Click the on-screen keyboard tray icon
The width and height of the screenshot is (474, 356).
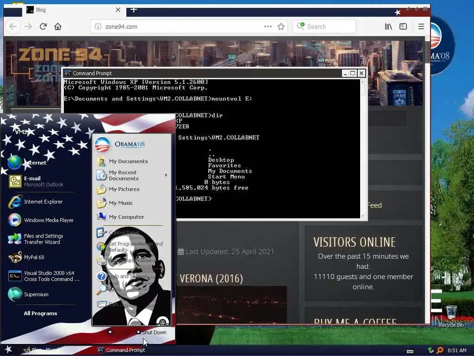[x=410, y=351]
